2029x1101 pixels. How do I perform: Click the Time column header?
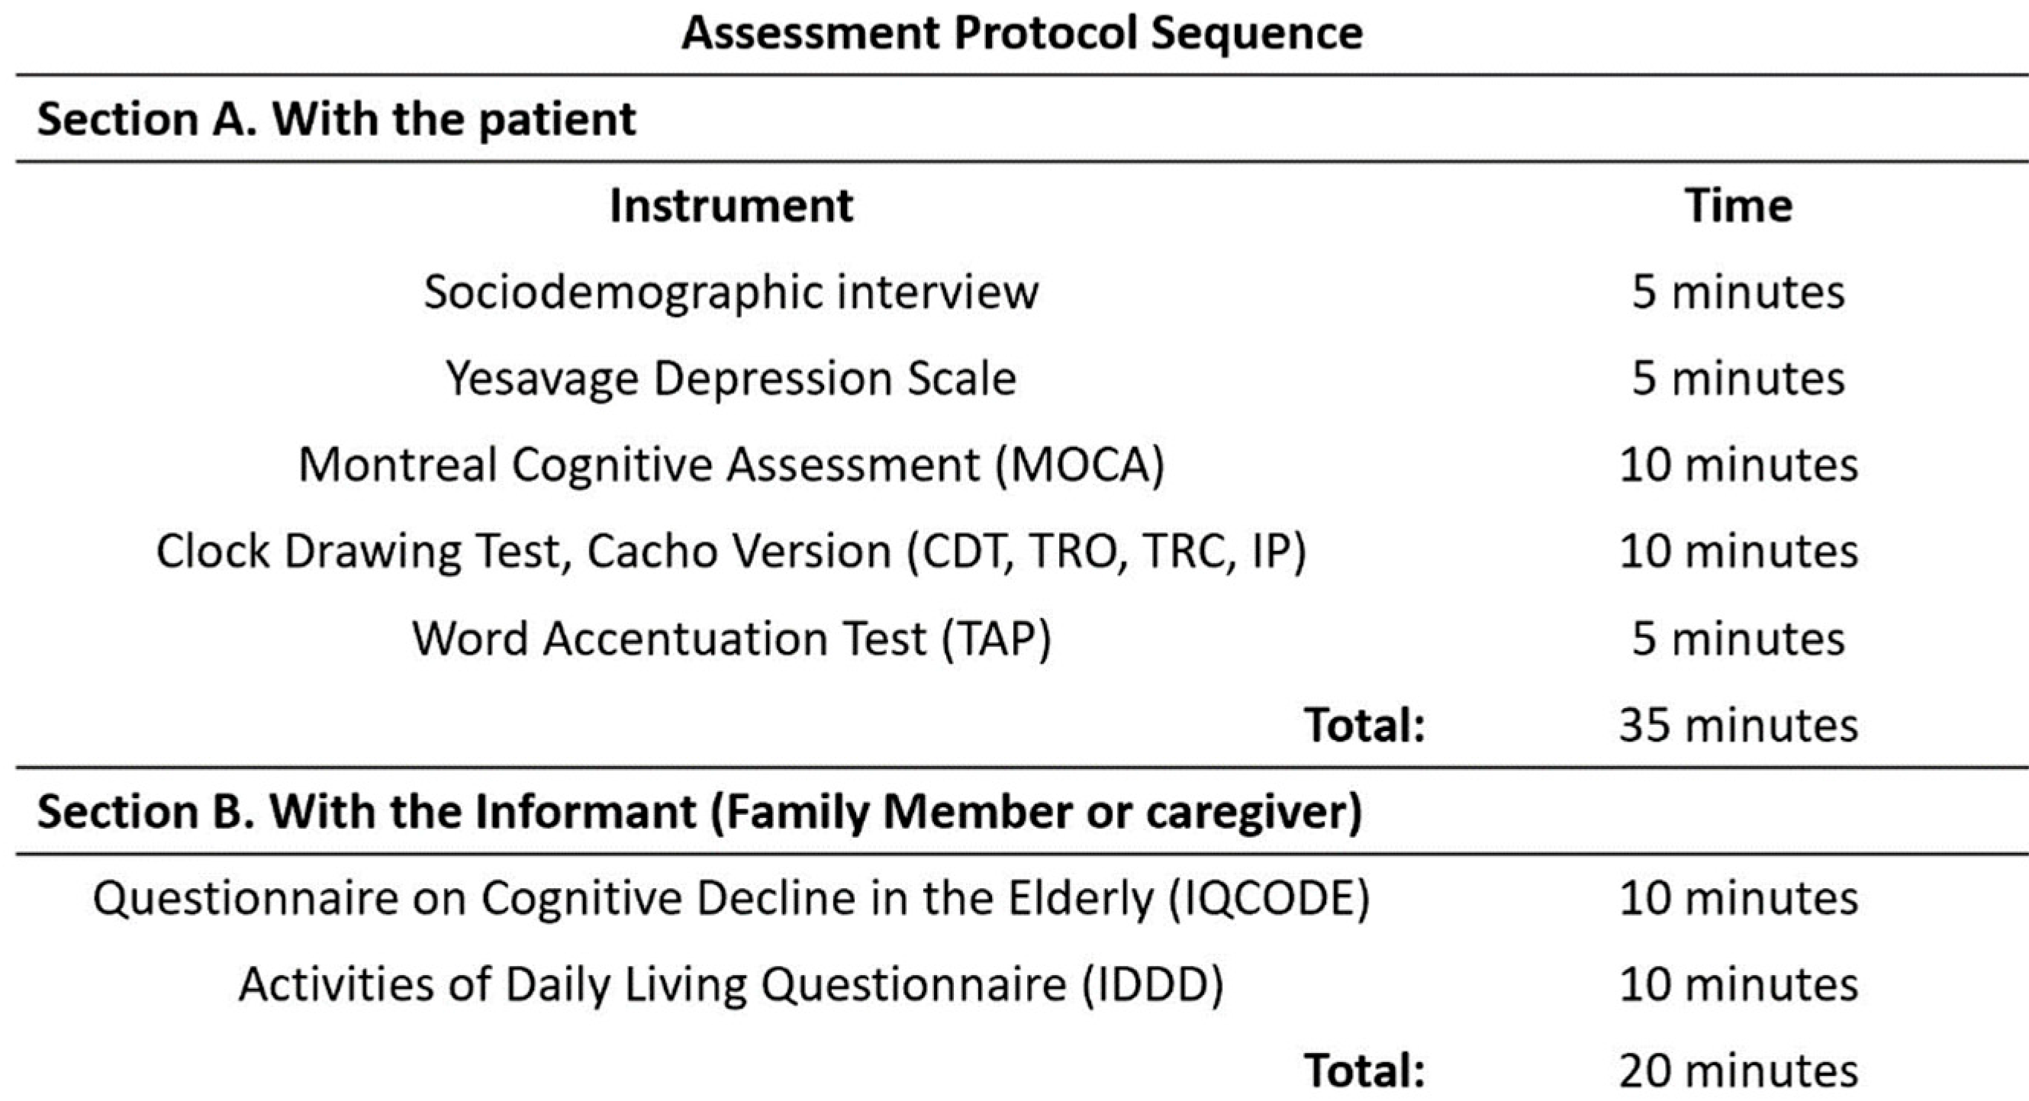pyautogui.click(x=1738, y=206)
